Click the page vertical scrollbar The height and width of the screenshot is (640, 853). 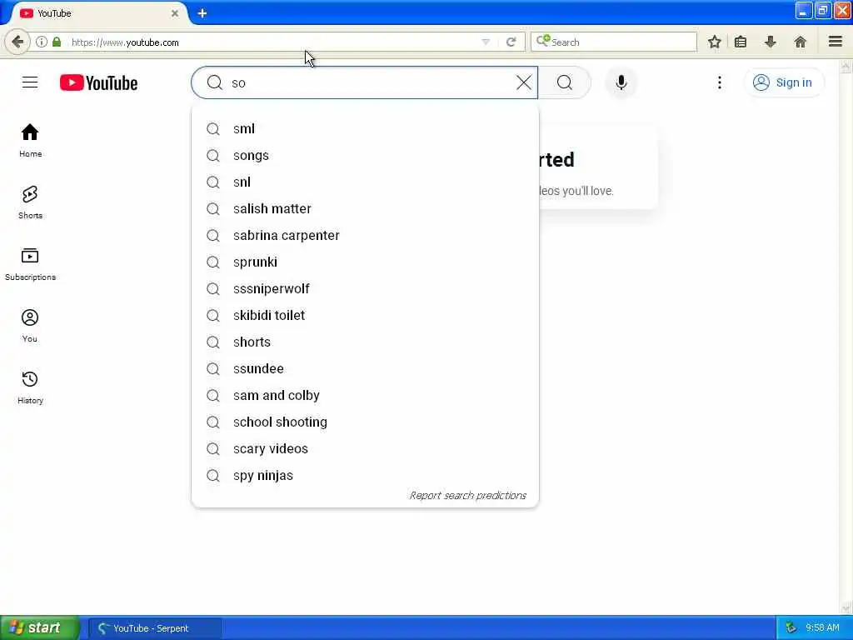(x=846, y=337)
